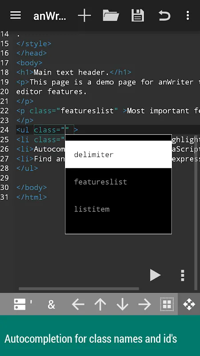The height and width of the screenshot is (356, 200).
Task: Click the </html> tag on line 31
Action: click(x=32, y=197)
